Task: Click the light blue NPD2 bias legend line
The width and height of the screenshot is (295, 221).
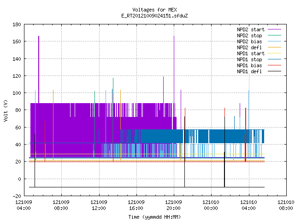Action: coord(274,41)
